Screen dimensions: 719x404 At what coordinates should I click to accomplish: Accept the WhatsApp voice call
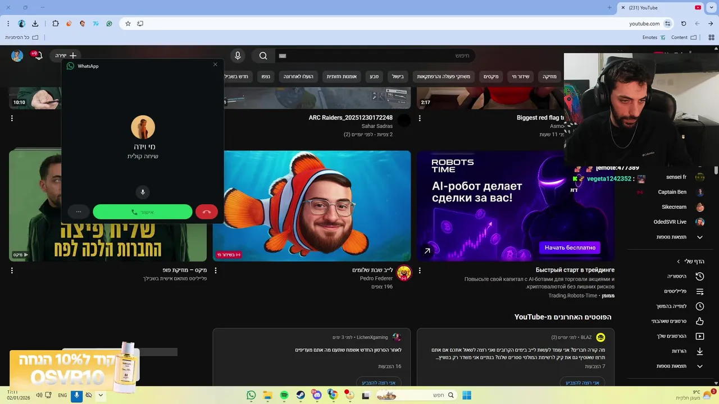(x=143, y=212)
